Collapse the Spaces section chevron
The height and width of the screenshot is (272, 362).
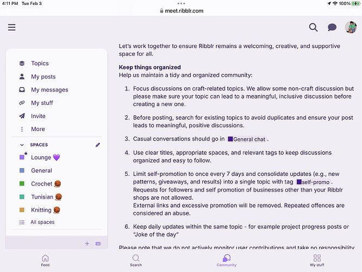pos(22,145)
